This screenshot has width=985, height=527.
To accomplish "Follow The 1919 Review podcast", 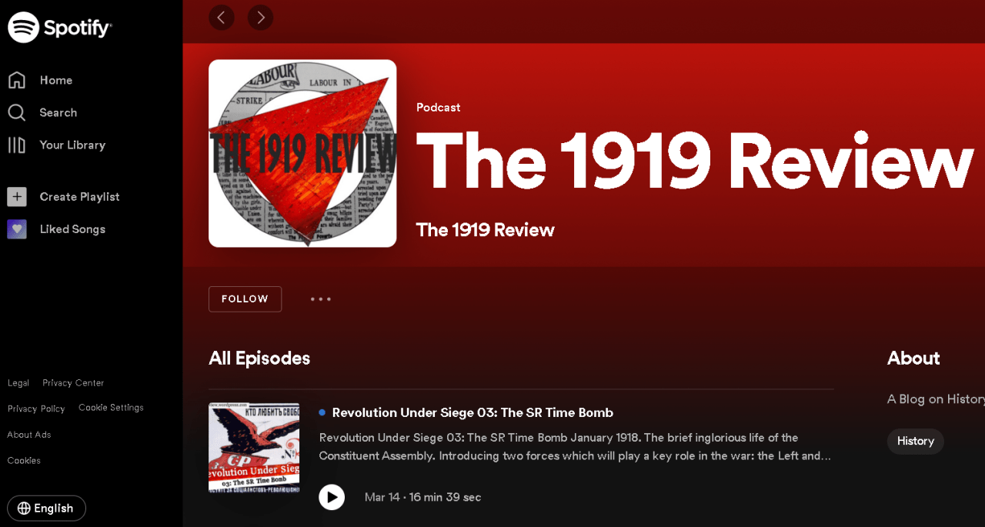I will 245,299.
